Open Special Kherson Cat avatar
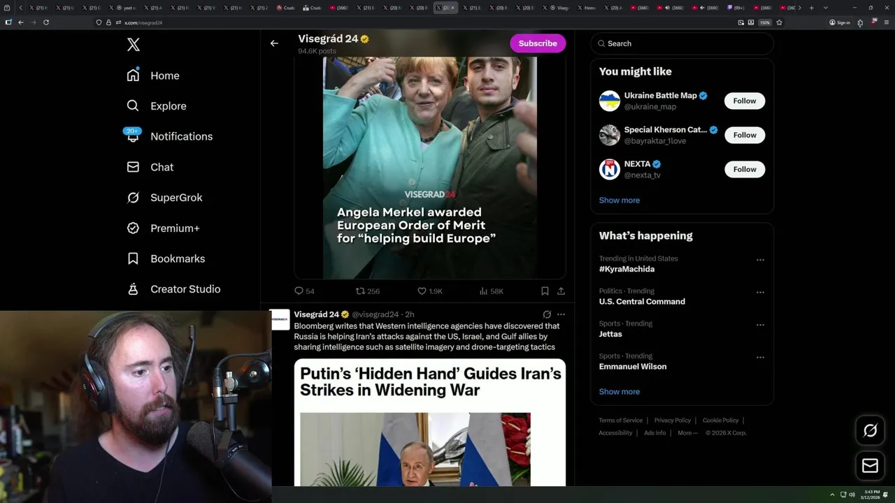 click(610, 135)
